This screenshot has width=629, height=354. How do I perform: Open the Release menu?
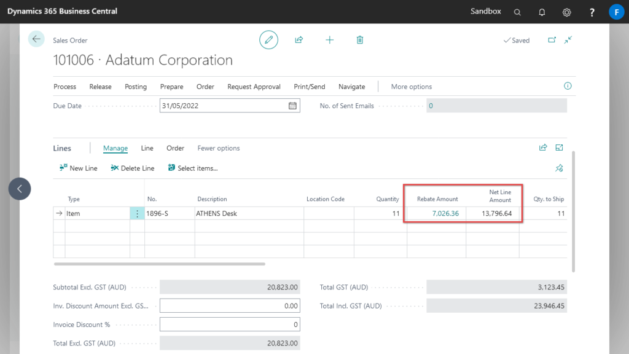[100, 87]
